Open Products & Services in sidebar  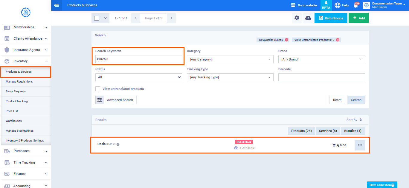26,72
